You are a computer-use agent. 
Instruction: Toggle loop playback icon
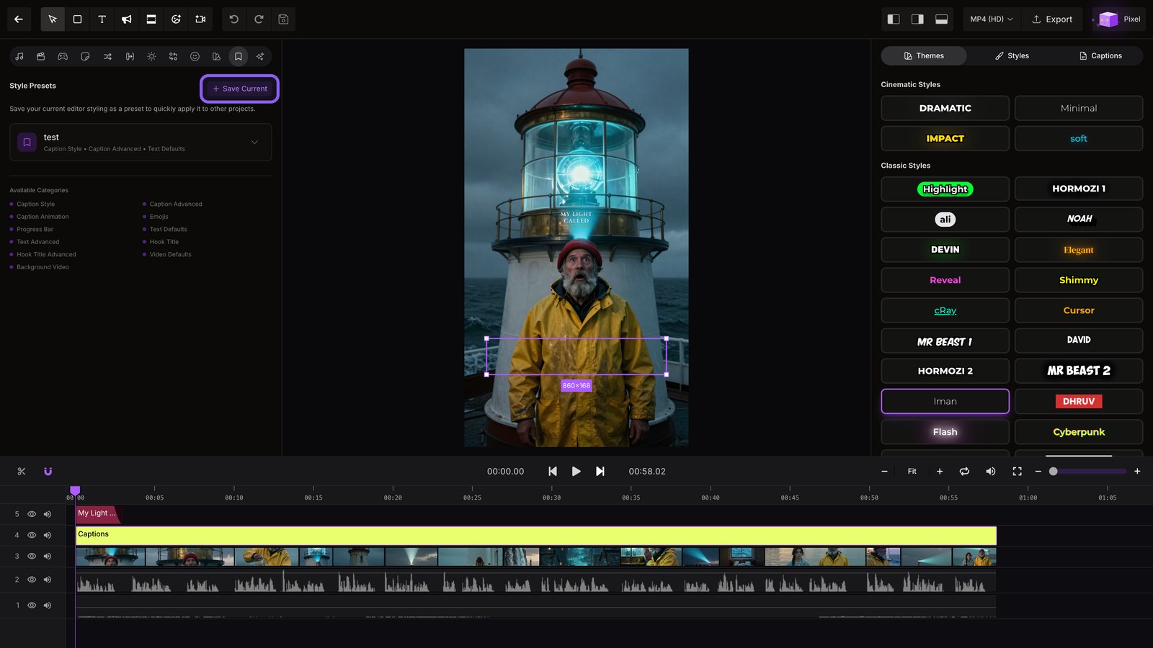964,472
